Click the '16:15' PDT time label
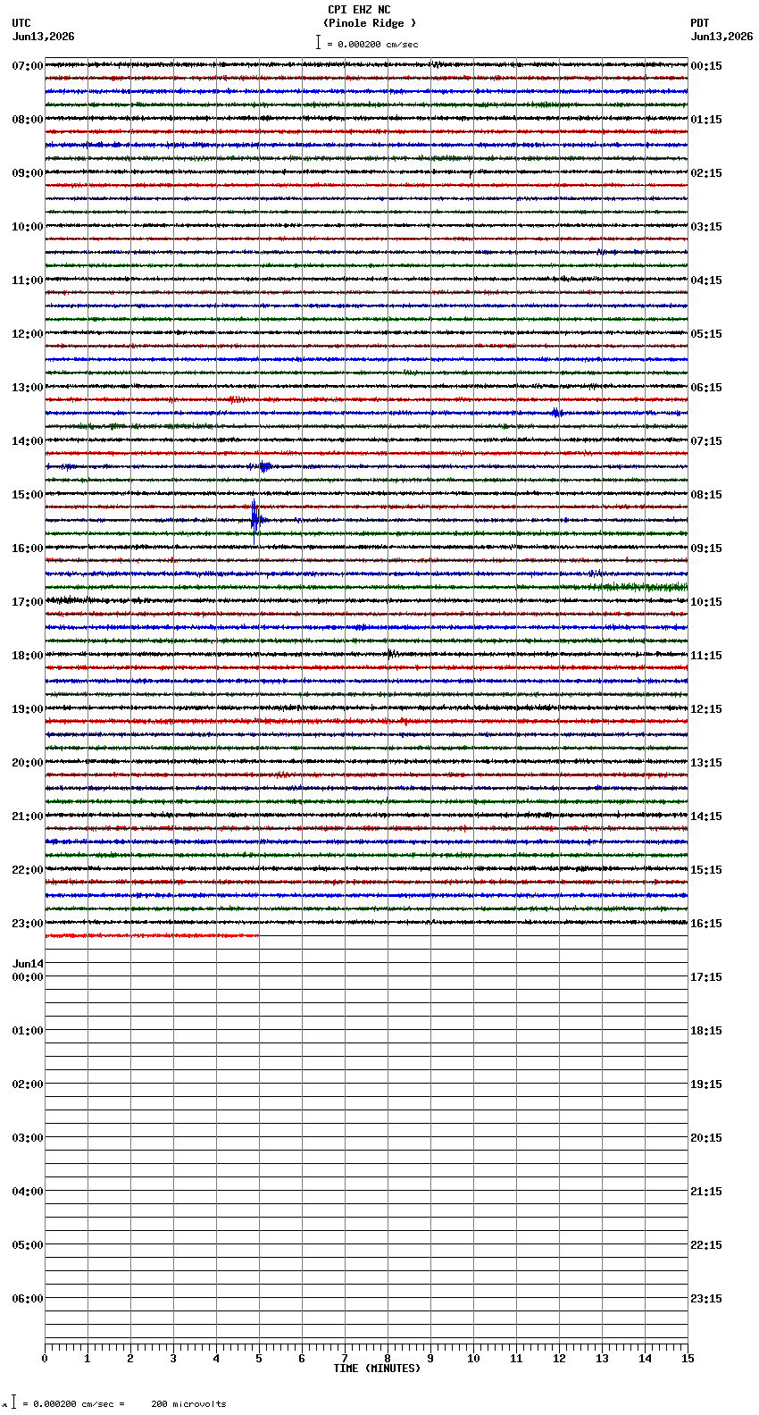Image resolution: width=759 pixels, height=1415 pixels. click(706, 924)
